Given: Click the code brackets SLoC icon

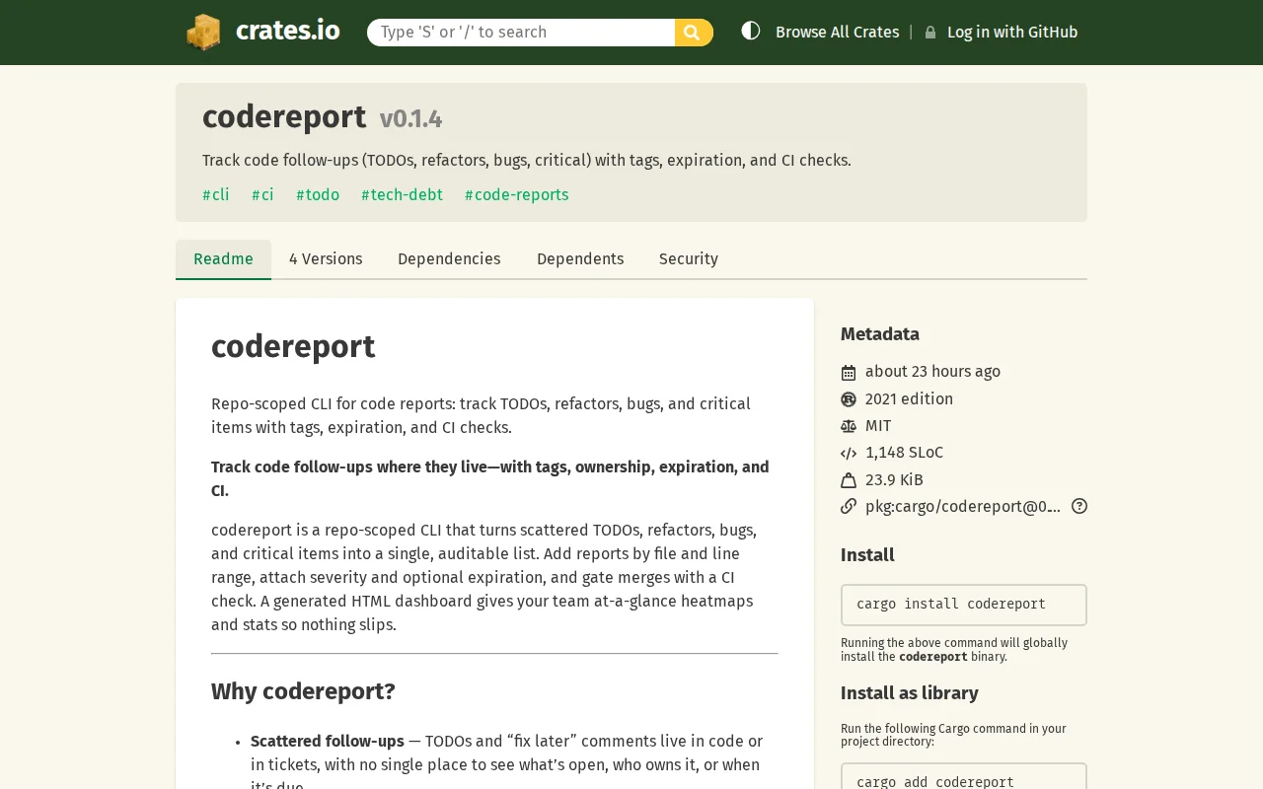Looking at the screenshot, I should click(849, 453).
